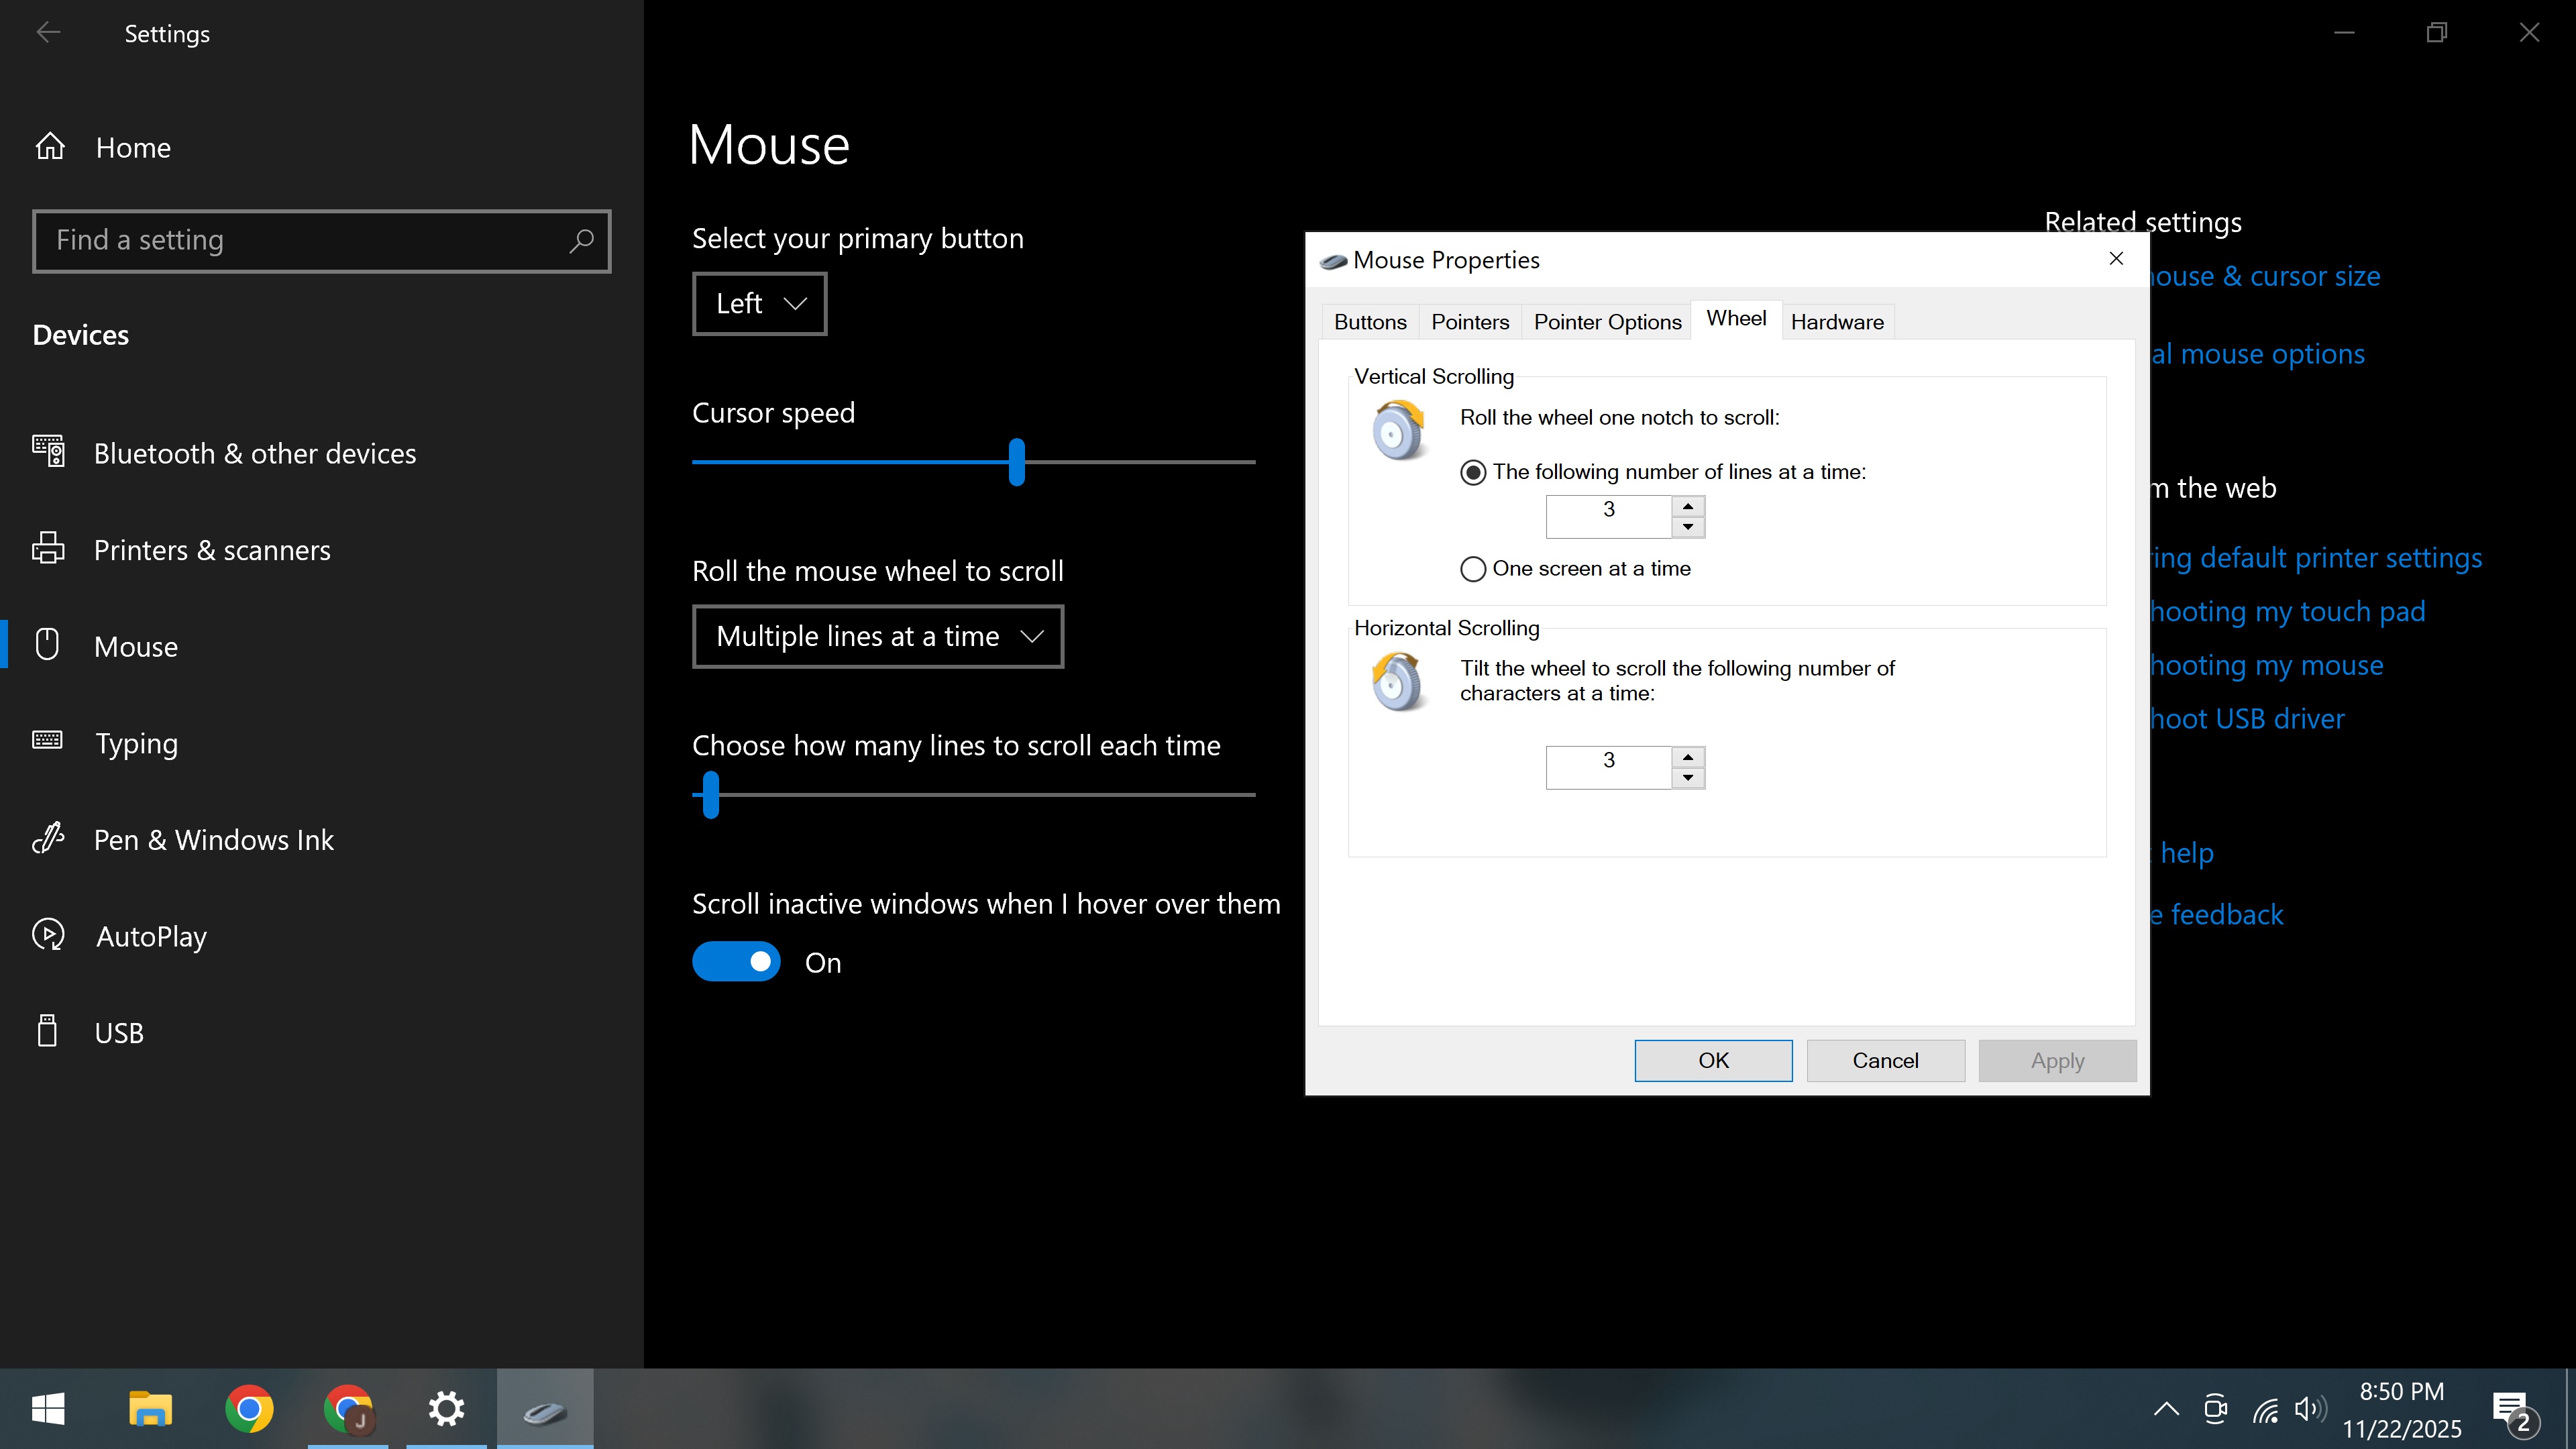2576x1449 pixels.
Task: Open the AutoPlay settings page
Action: [x=151, y=936]
